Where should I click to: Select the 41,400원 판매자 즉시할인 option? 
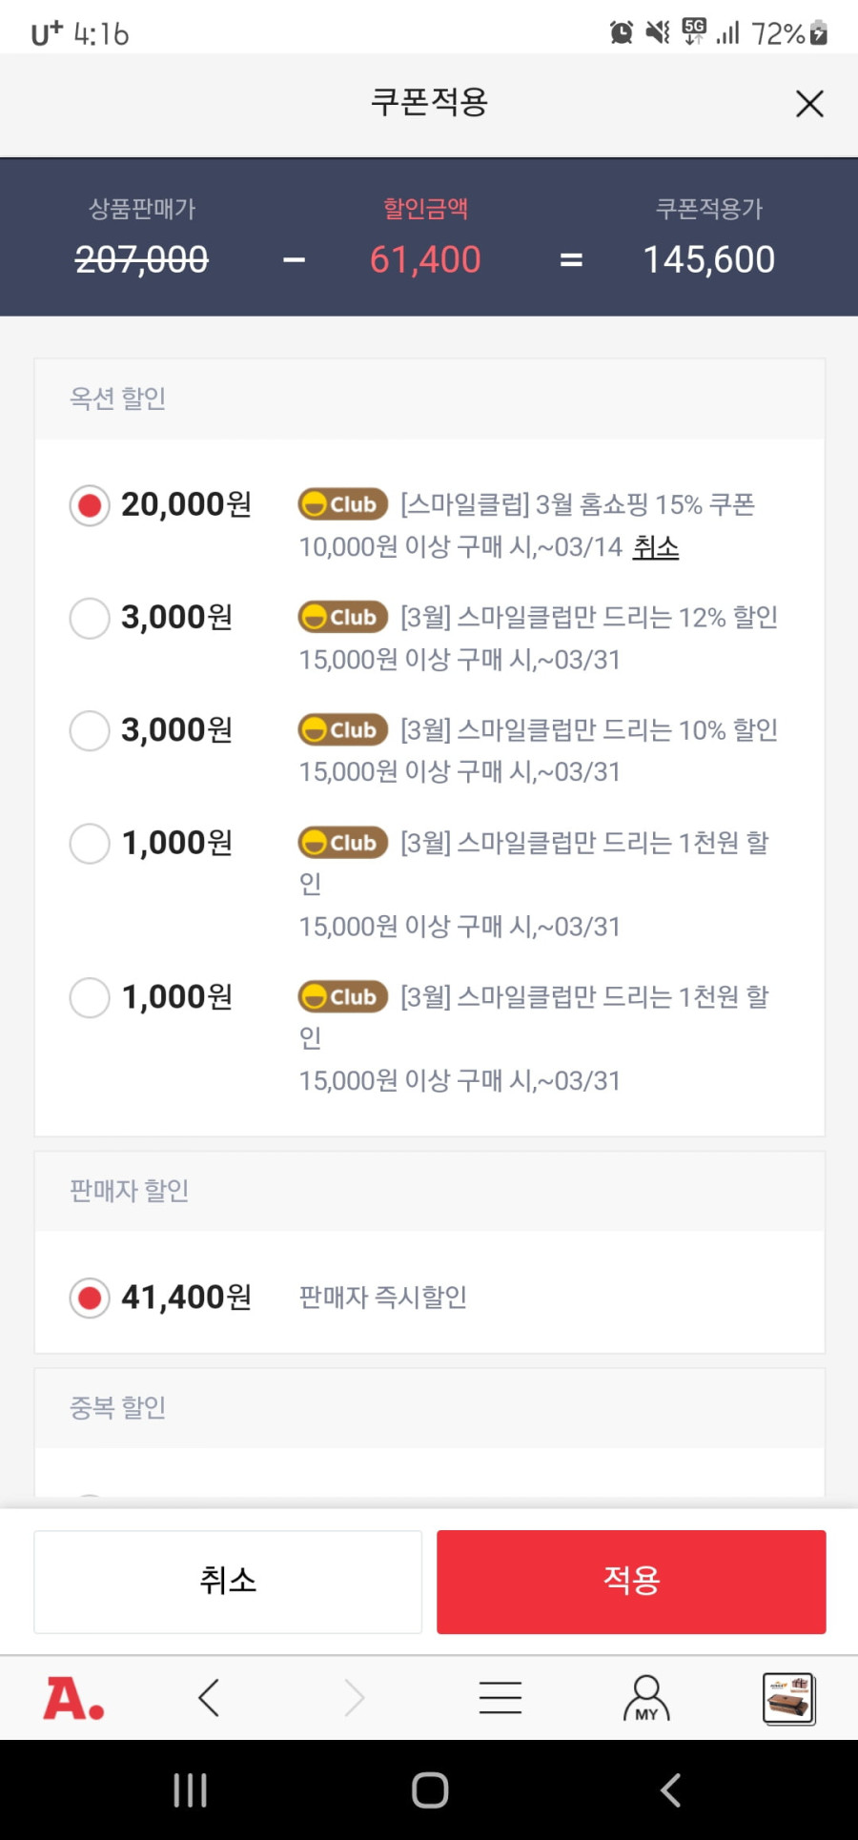click(90, 1298)
